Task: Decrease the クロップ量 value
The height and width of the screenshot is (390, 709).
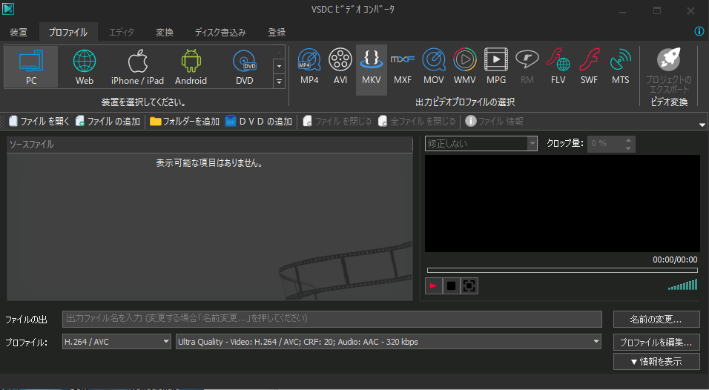Action: tap(628, 148)
